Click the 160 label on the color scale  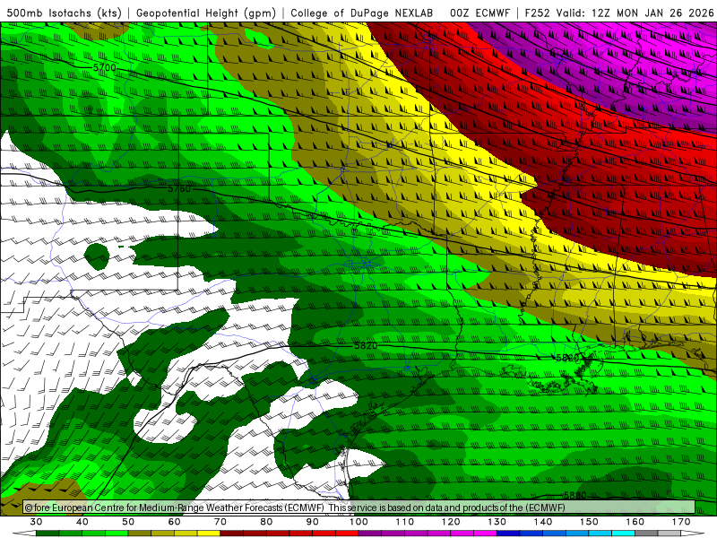[x=635, y=522]
